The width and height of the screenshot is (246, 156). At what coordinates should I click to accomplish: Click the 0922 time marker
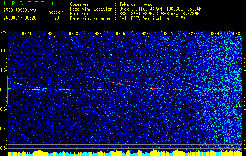click(50, 33)
